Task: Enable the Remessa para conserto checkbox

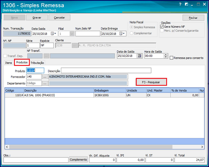Action: (171, 58)
